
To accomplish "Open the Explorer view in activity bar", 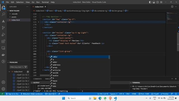I will tap(3, 8).
